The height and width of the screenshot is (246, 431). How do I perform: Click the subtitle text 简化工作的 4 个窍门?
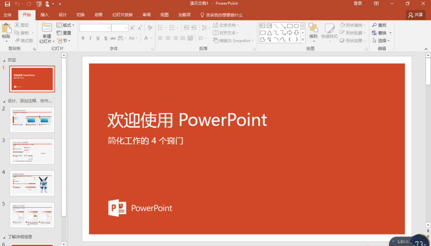point(146,140)
